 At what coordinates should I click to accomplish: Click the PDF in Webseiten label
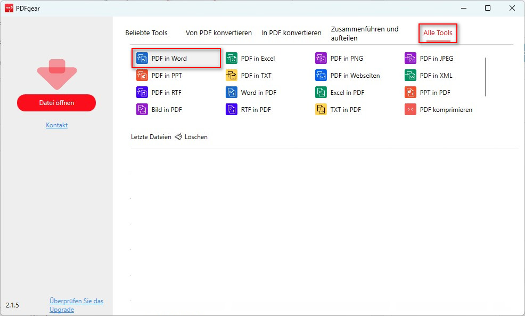(355, 75)
